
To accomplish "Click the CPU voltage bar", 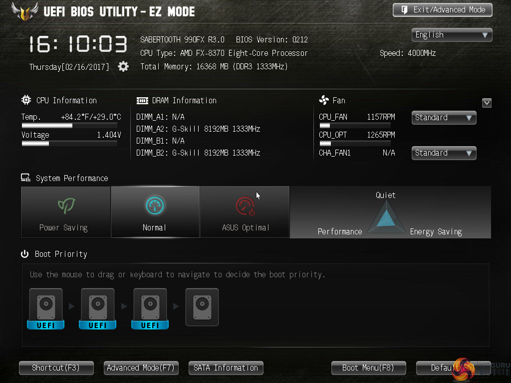I will pyautogui.click(x=69, y=144).
